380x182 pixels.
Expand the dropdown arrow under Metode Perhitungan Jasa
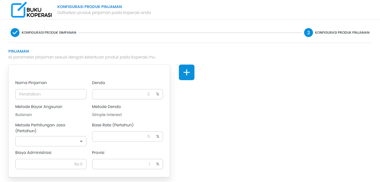pos(81,141)
